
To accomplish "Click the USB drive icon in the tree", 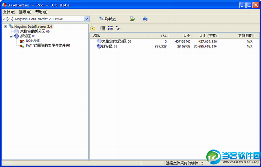I will [11, 26].
